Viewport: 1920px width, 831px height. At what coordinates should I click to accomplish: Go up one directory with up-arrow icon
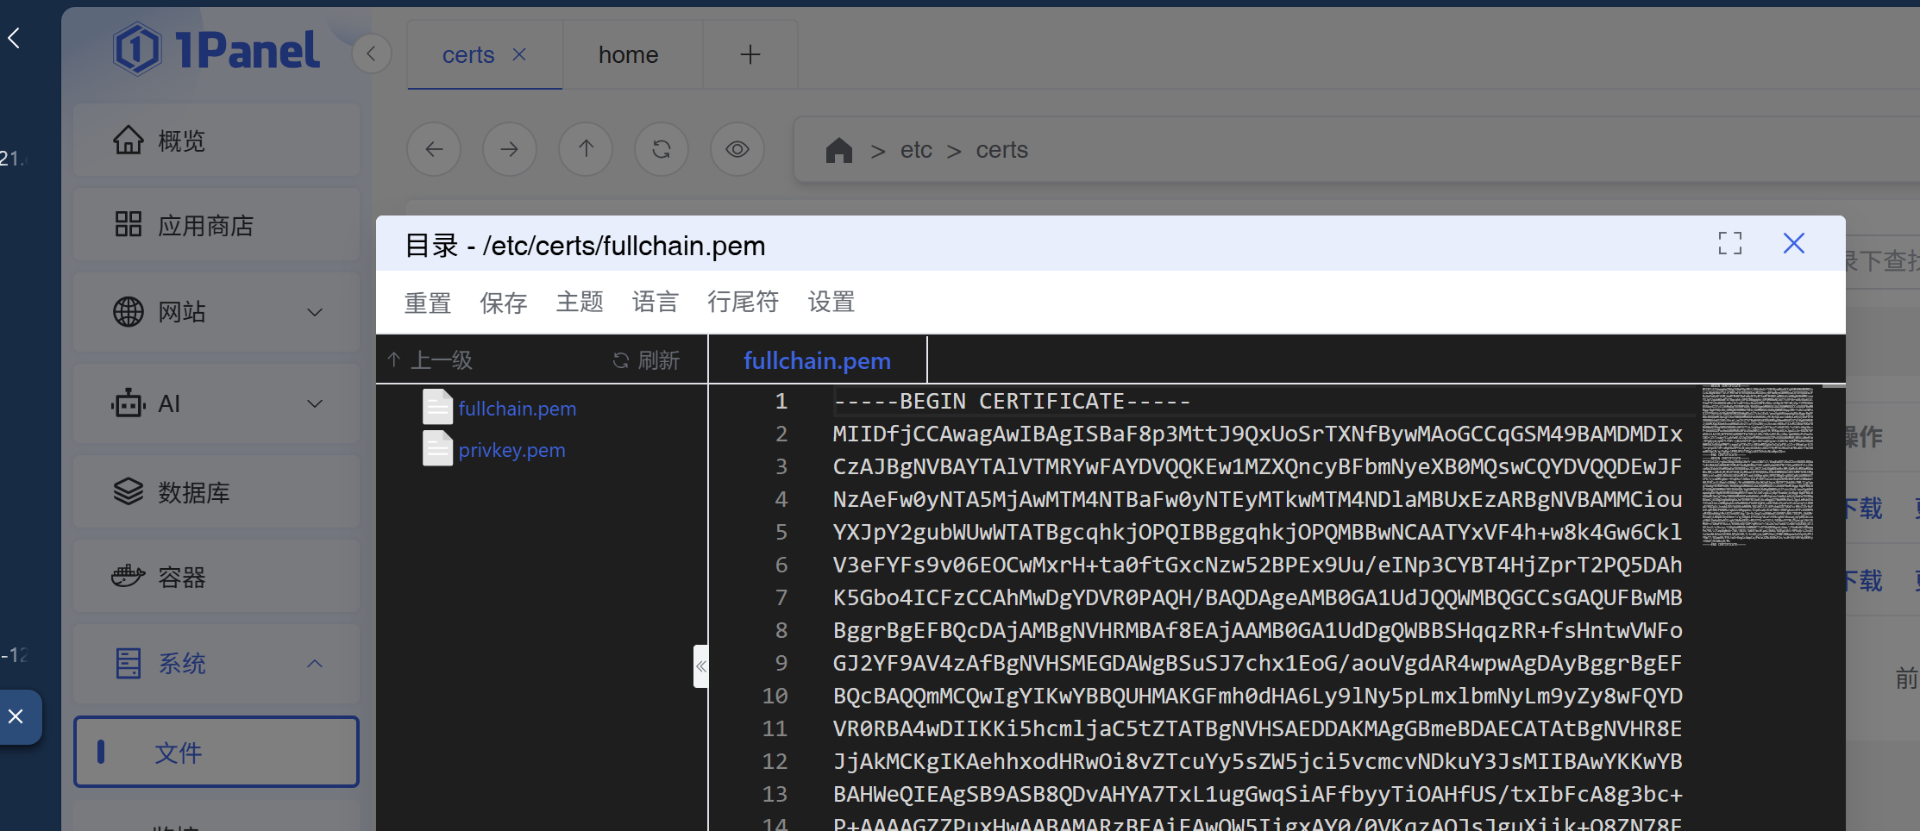(586, 149)
